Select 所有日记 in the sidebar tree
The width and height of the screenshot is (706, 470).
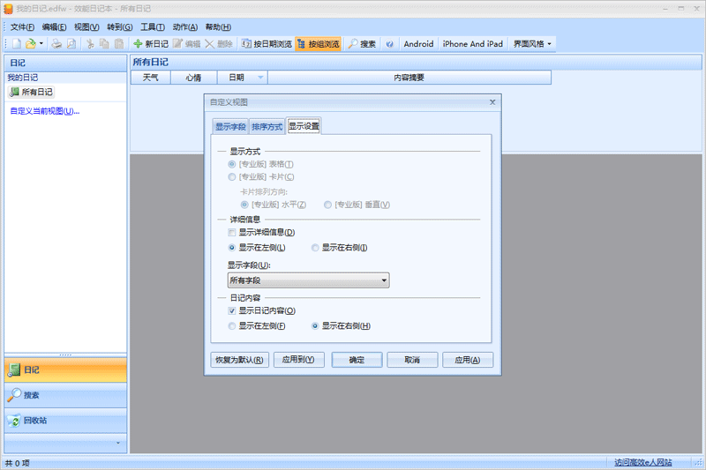click(x=31, y=92)
